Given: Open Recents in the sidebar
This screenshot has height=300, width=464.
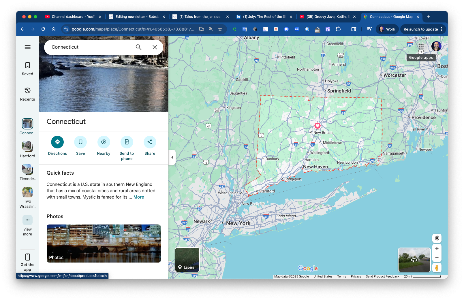Looking at the screenshot, I should coord(28,94).
